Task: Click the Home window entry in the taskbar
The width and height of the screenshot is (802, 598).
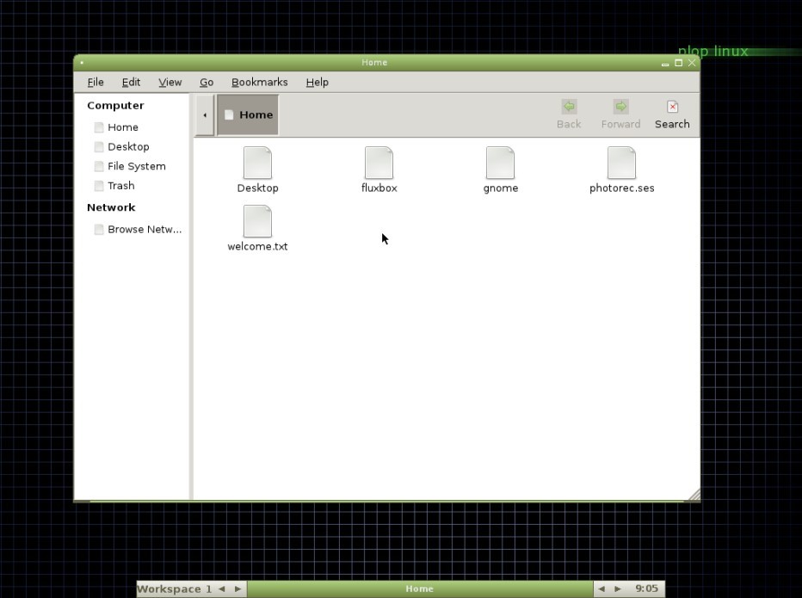Action: pyautogui.click(x=420, y=589)
